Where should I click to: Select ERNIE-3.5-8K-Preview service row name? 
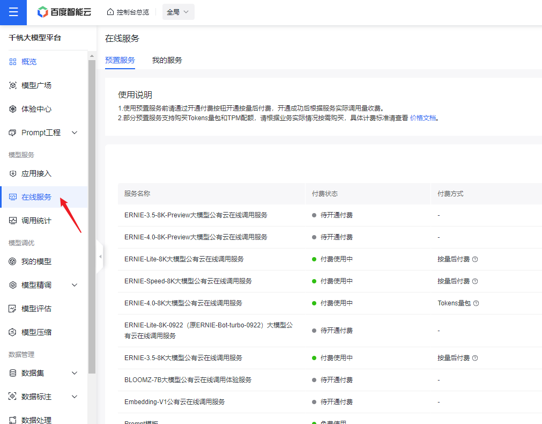click(196, 215)
